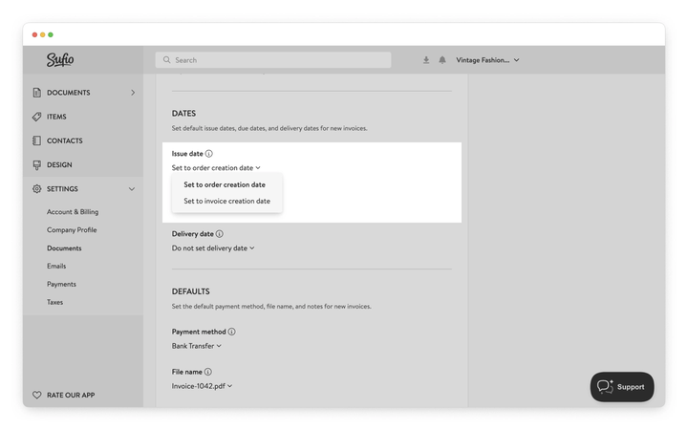Click the Sufio logo
The image size is (688, 430).
(x=60, y=59)
